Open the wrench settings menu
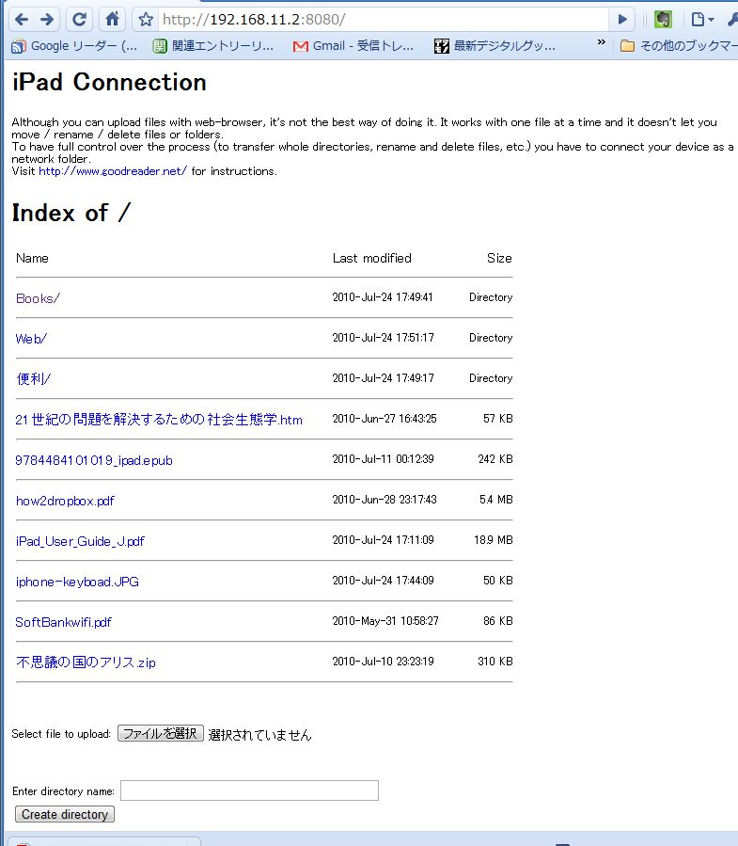The image size is (738, 846). (732, 20)
